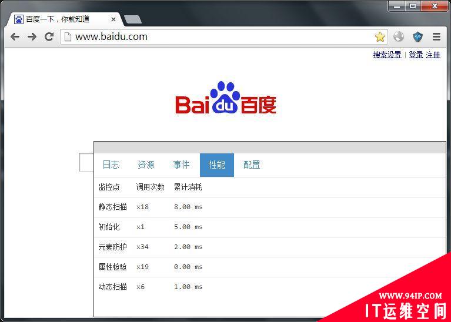
Task: Click the 监控点 column header
Action: [109, 187]
